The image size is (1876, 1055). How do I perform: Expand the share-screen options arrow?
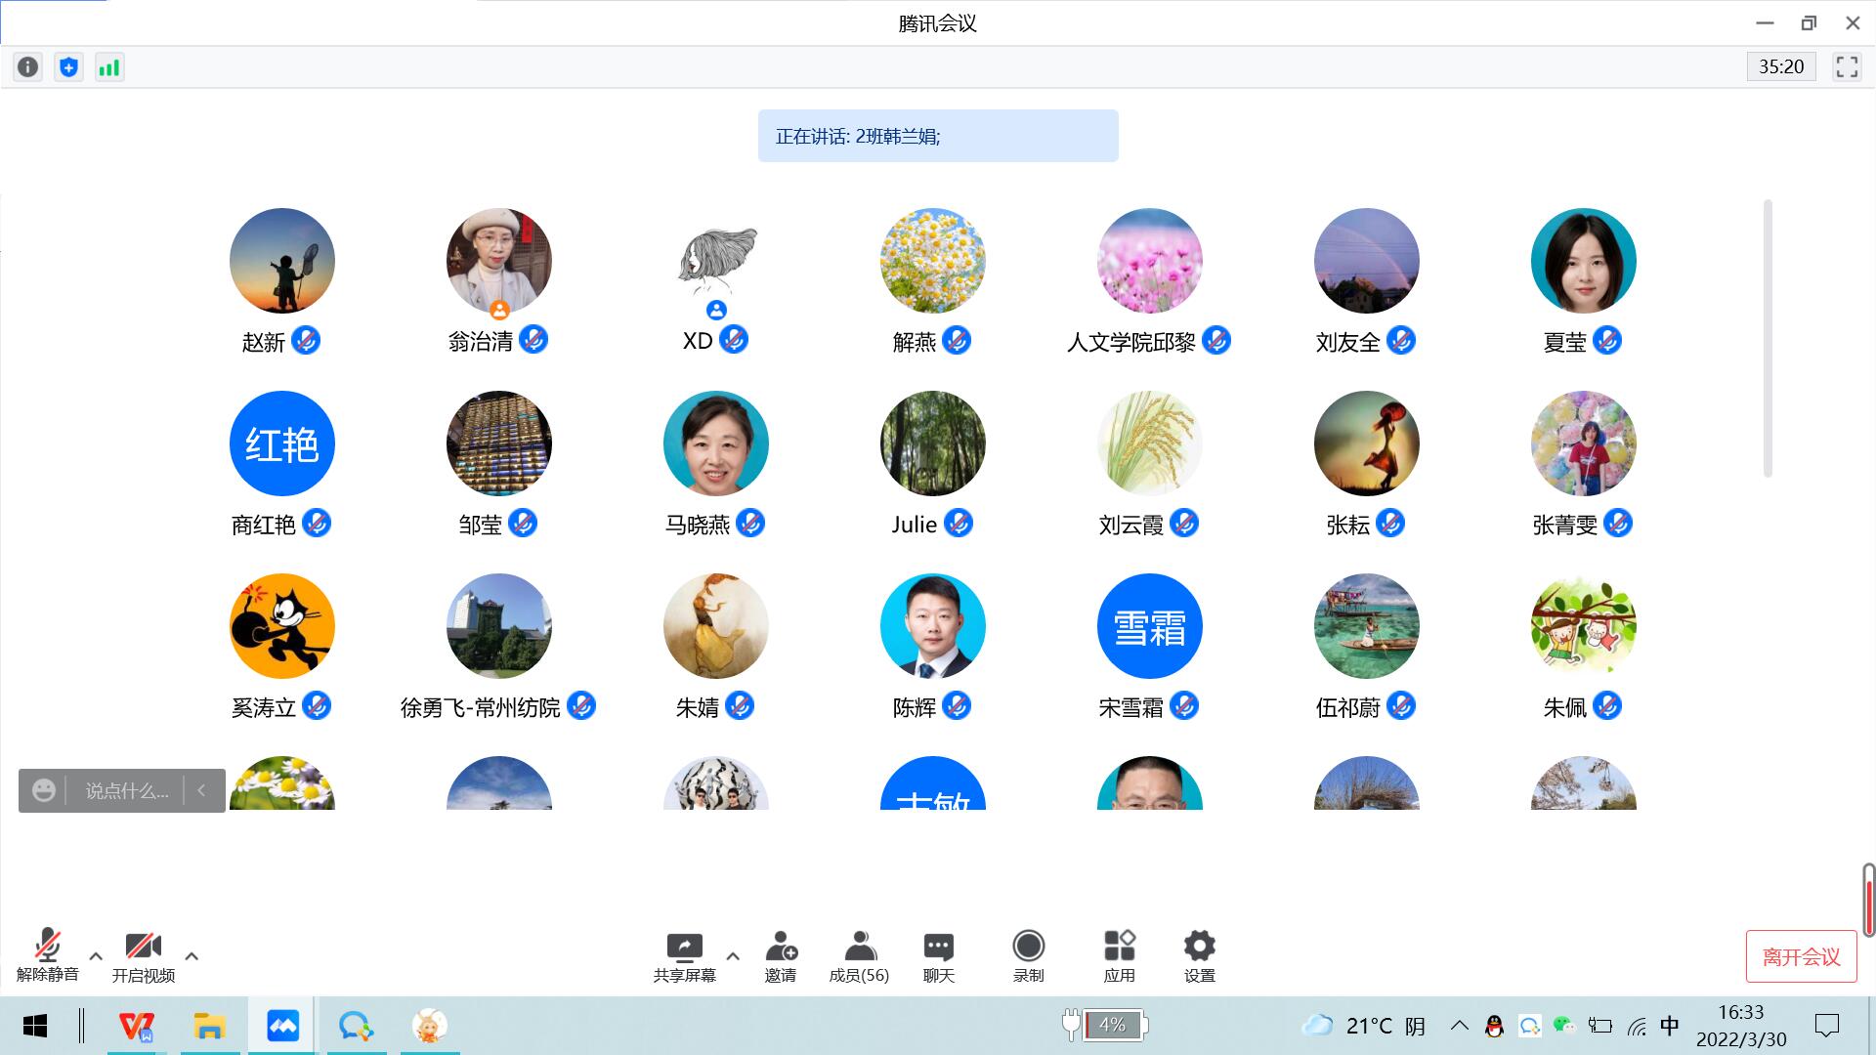(733, 956)
